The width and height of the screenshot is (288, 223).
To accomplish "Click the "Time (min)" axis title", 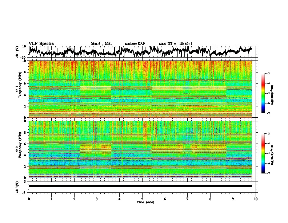I will [x=145, y=202].
